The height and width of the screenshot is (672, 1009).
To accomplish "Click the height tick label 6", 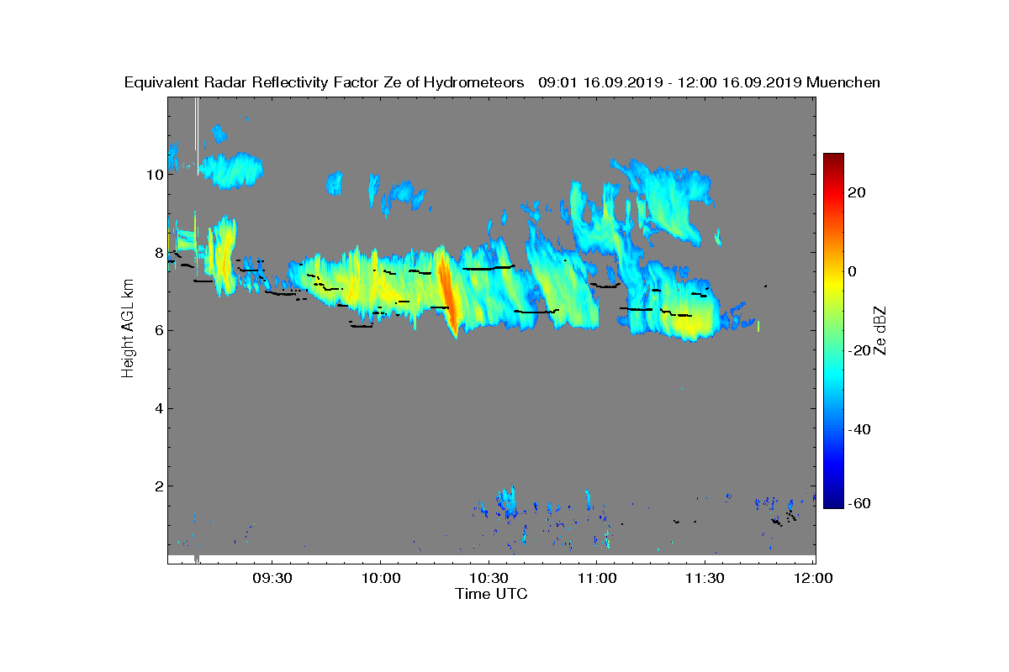I will tap(158, 330).
